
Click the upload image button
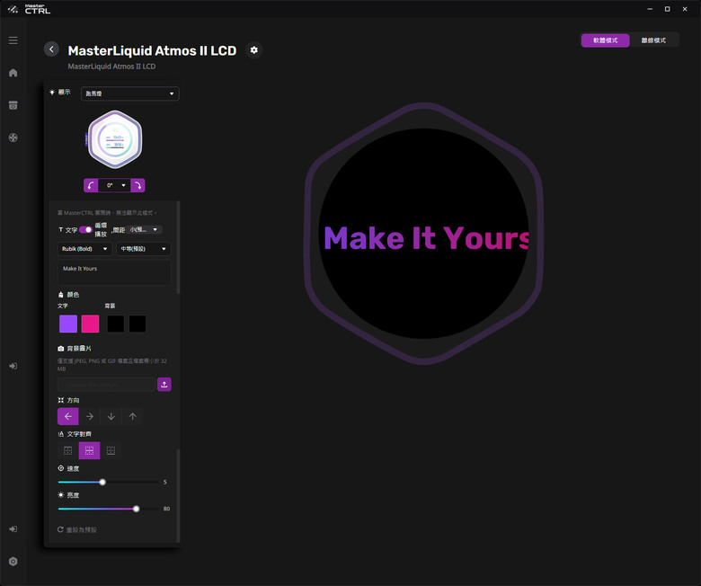164,385
